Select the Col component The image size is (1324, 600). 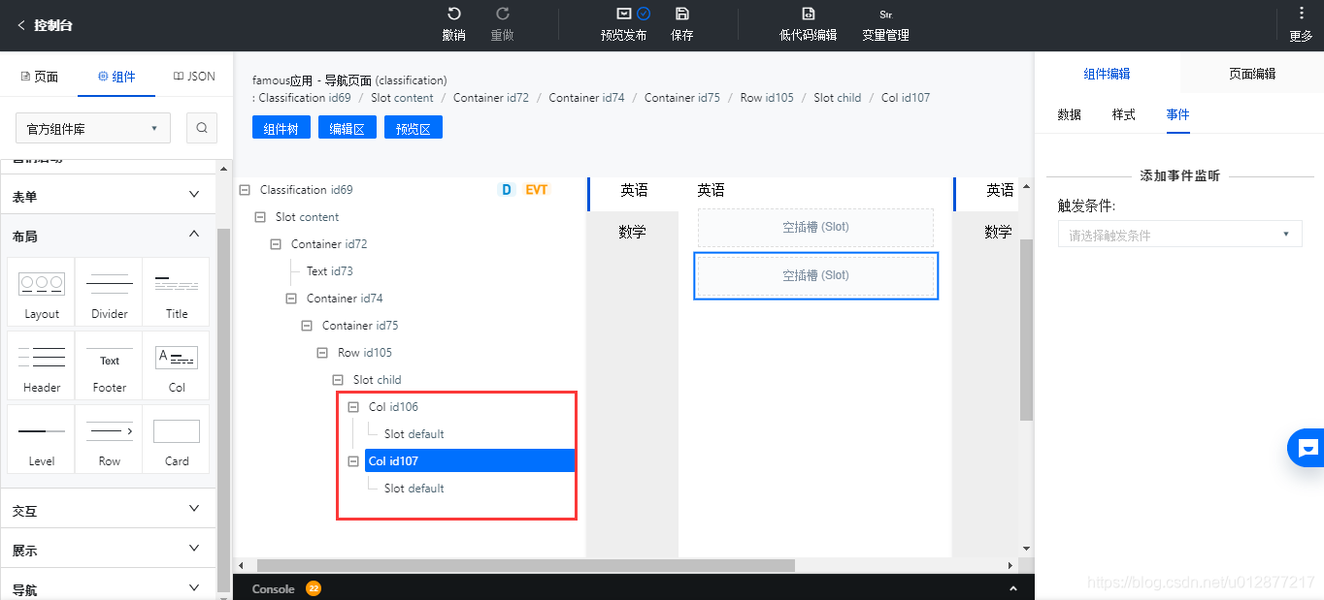click(177, 364)
